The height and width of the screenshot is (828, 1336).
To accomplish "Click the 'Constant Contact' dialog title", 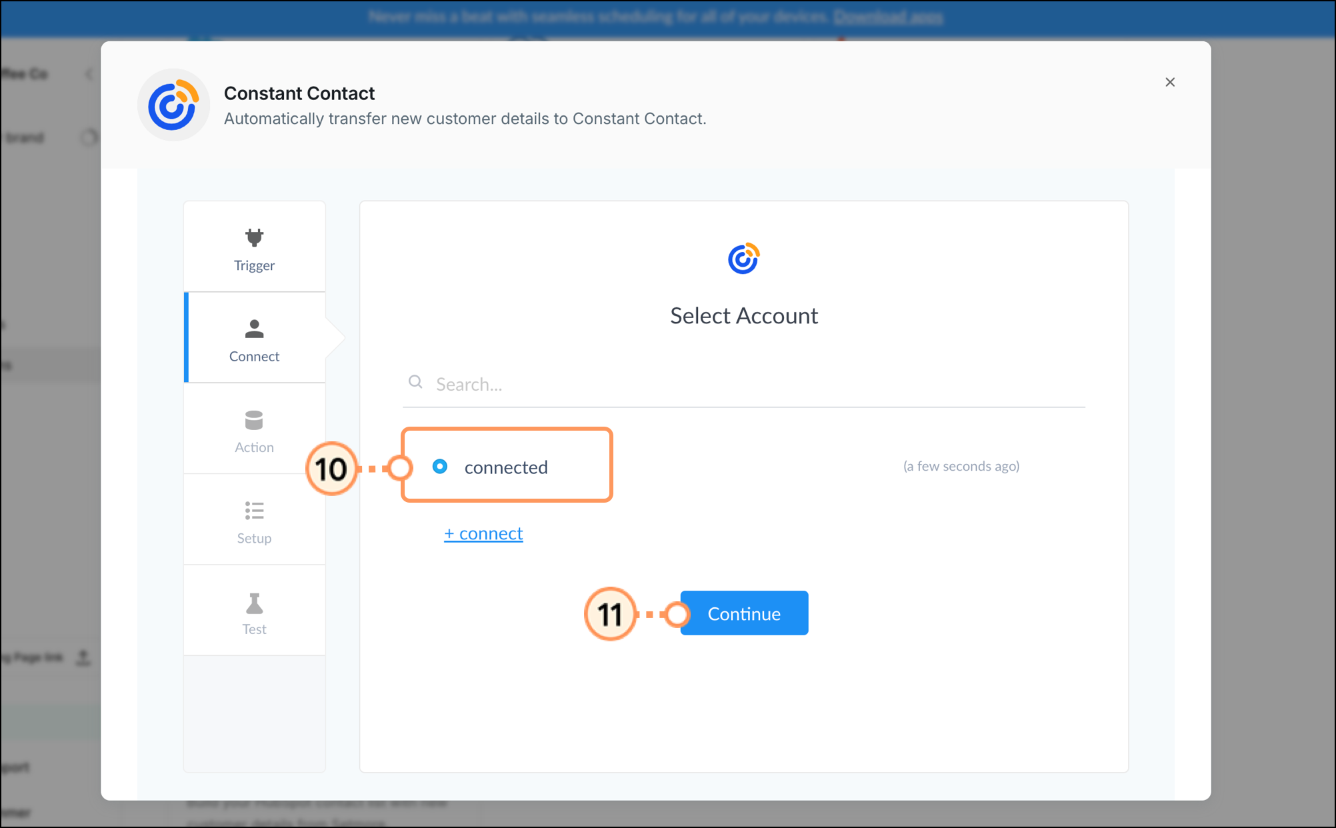I will coord(299,93).
